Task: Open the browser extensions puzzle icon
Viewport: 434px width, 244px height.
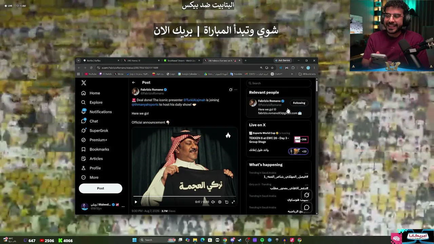Action: coord(293,68)
